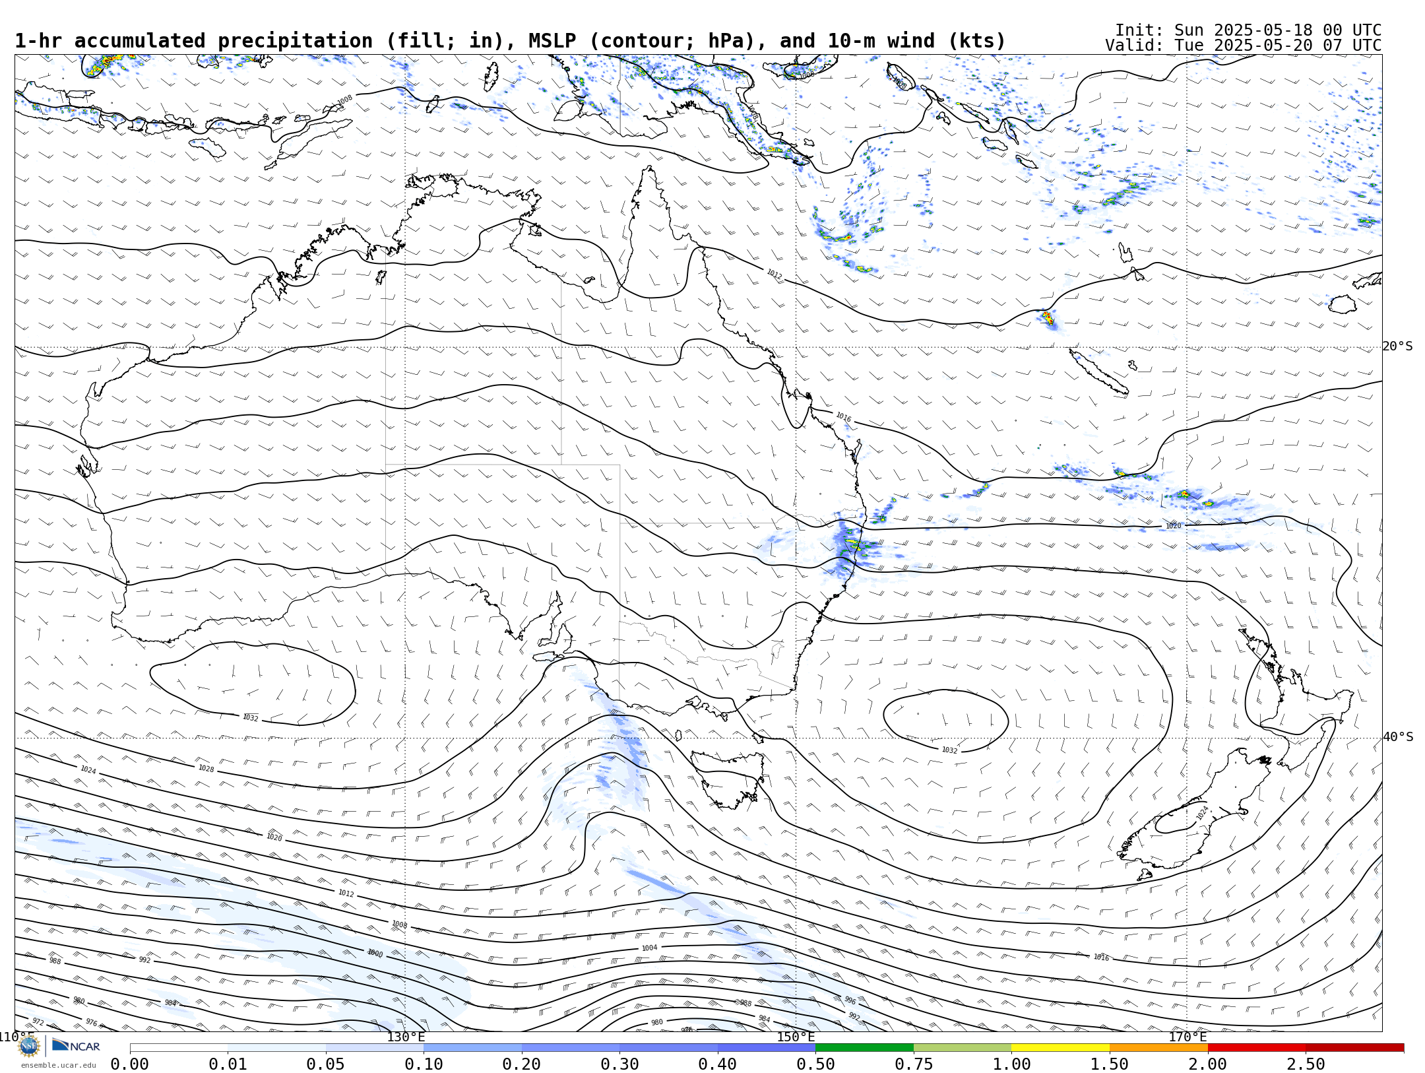1425x1073 pixels.
Task: Pick the white 0.00–0.01 colorbar segment
Action: tap(179, 1048)
